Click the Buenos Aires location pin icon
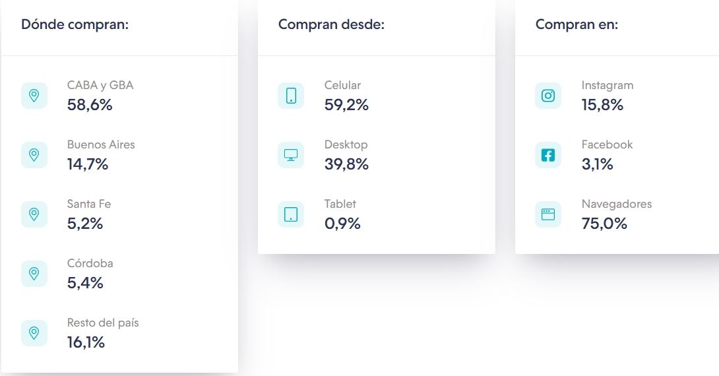This screenshot has height=376, width=719. [x=34, y=155]
